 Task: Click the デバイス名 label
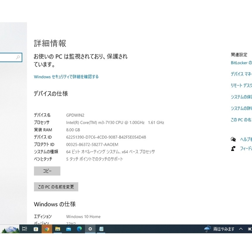pos(42,115)
